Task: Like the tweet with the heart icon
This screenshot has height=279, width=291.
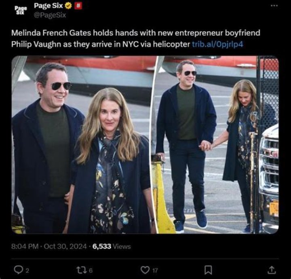Action: click(x=144, y=269)
